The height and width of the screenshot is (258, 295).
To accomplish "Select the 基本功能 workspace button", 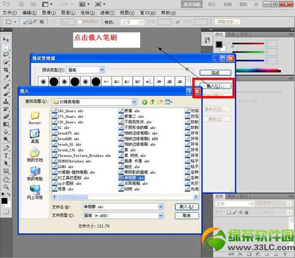I will [x=192, y=4].
